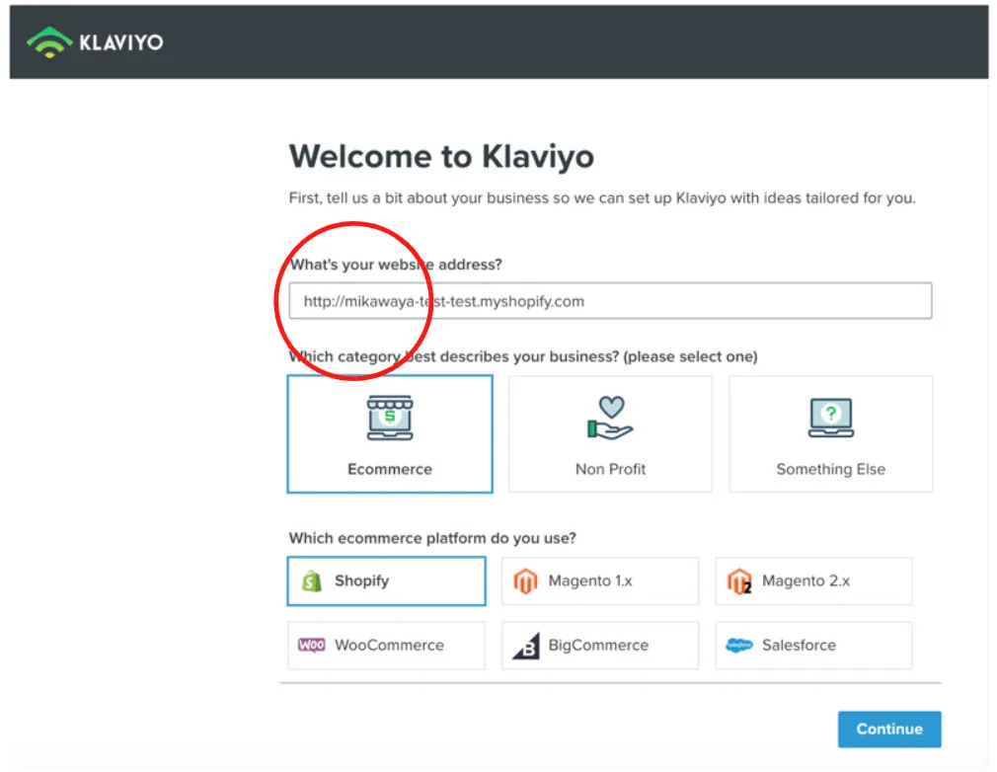
Task: Click the BigCommerce triangle B icon
Action: pyautogui.click(x=526, y=646)
